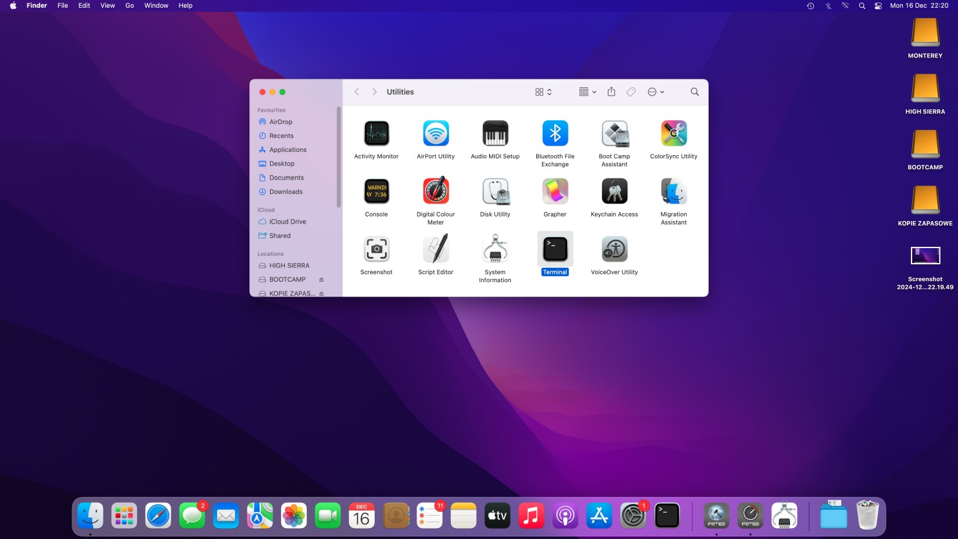Select the Terminal icon in the Utilities window
958x539 pixels.
click(x=555, y=249)
